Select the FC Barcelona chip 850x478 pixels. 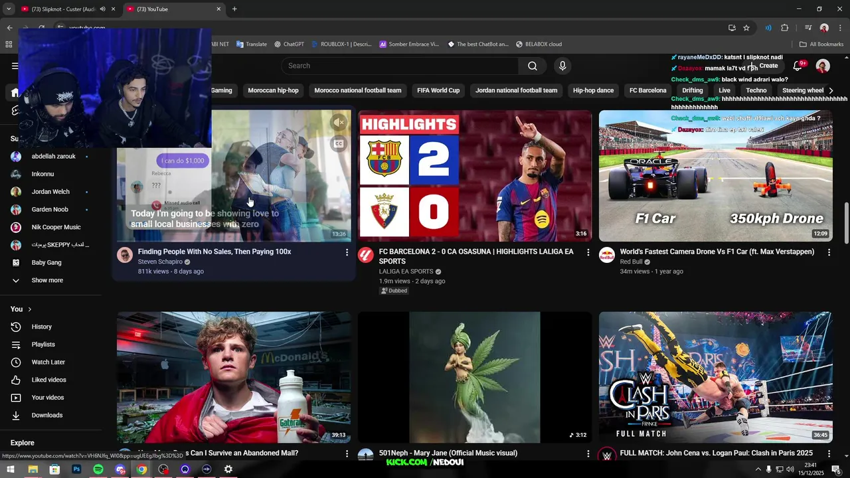pyautogui.click(x=647, y=90)
